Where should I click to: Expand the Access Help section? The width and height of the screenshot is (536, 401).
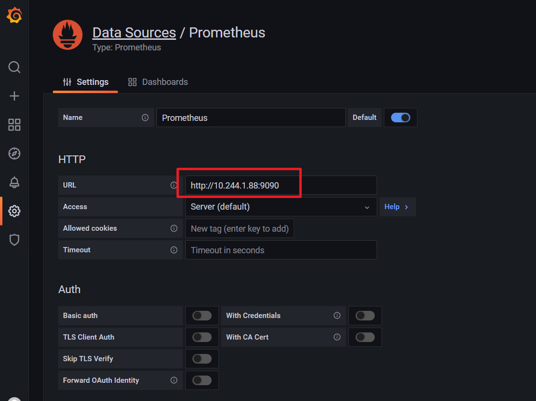pos(397,207)
